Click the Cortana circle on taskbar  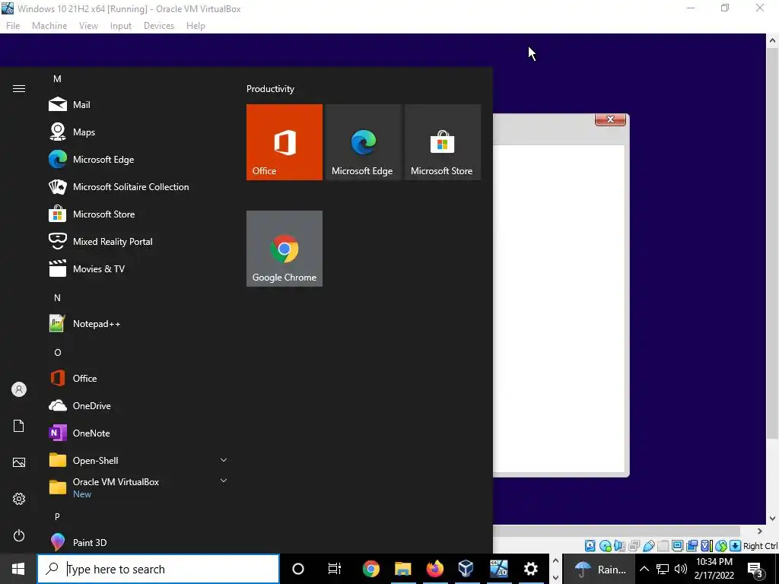[298, 569]
